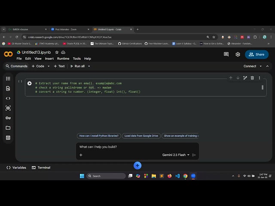Open the data table sidebar icon

pyautogui.click(x=8, y=138)
